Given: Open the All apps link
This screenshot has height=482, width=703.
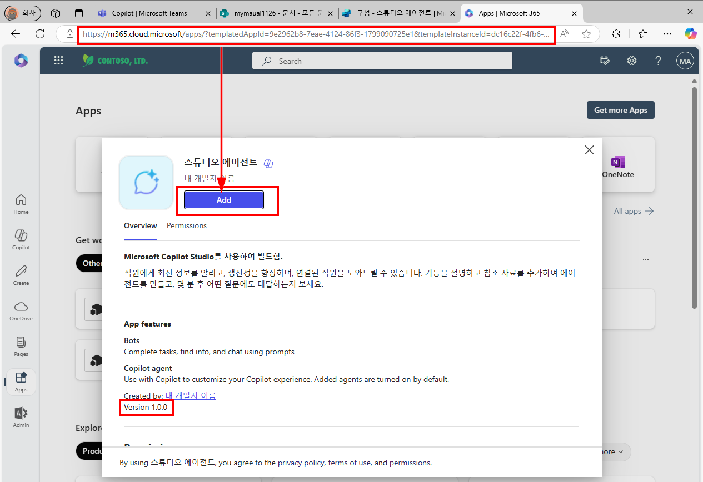Looking at the screenshot, I should [634, 211].
